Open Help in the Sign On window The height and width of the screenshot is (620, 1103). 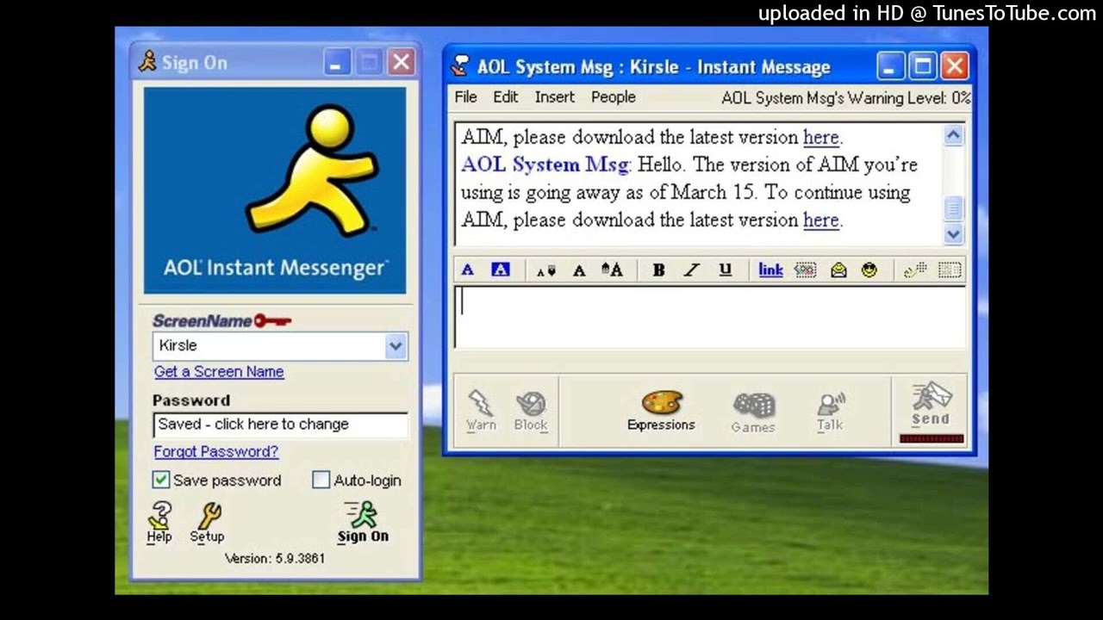159,523
